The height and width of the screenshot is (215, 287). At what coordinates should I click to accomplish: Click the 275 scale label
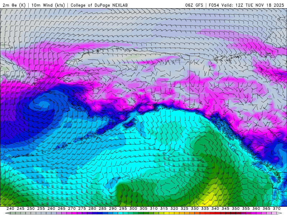click(x=82, y=209)
